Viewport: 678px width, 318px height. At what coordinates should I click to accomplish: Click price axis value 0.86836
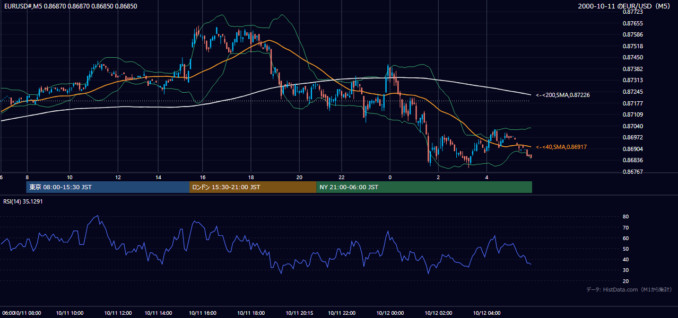632,160
